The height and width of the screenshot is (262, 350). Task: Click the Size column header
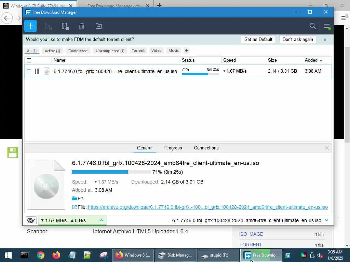[284, 60]
